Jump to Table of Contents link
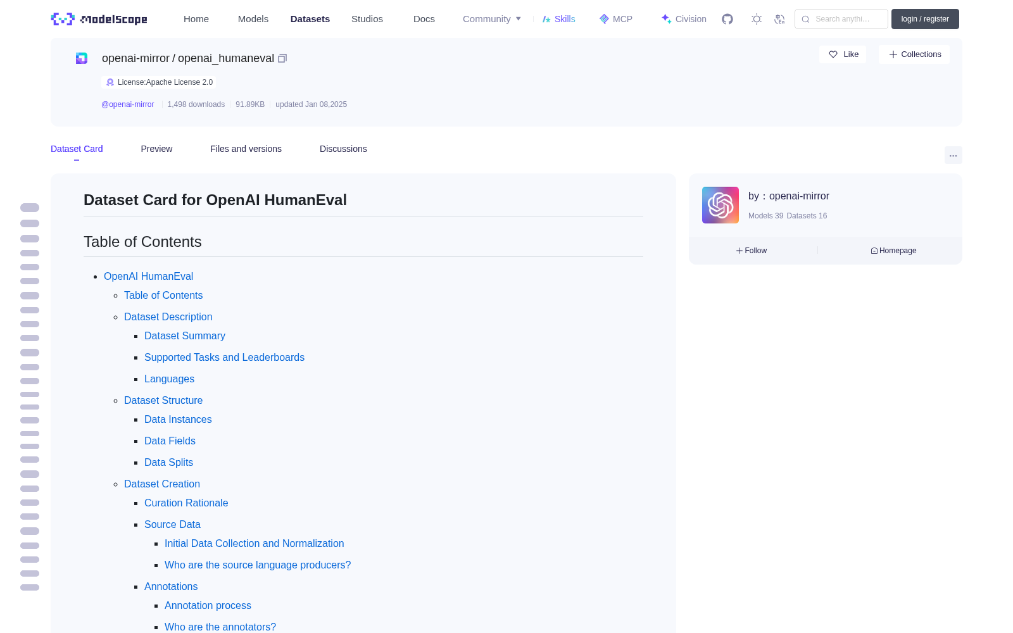 (x=163, y=295)
